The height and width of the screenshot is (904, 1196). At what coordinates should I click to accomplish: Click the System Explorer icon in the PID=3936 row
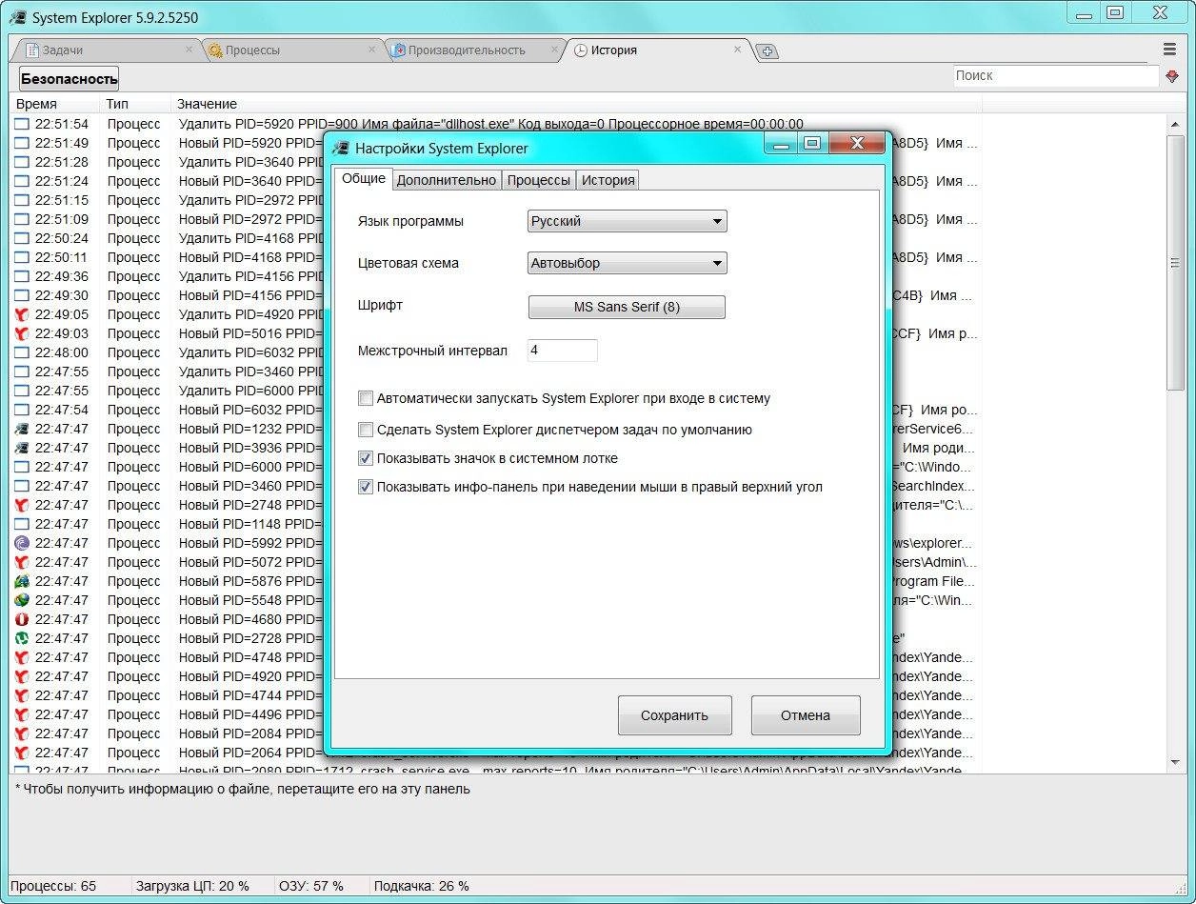(22, 448)
